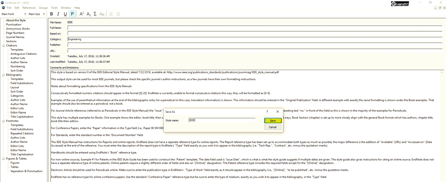446x182 pixels.
Task: Select Templates under Citations
Action: tap(17, 50)
